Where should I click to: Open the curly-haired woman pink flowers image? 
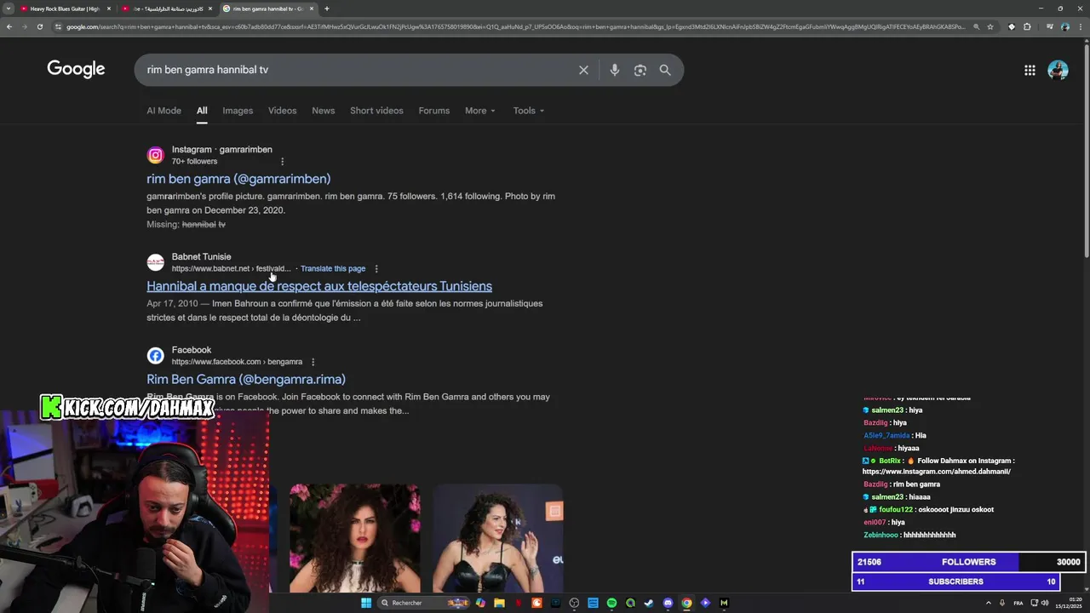(354, 538)
